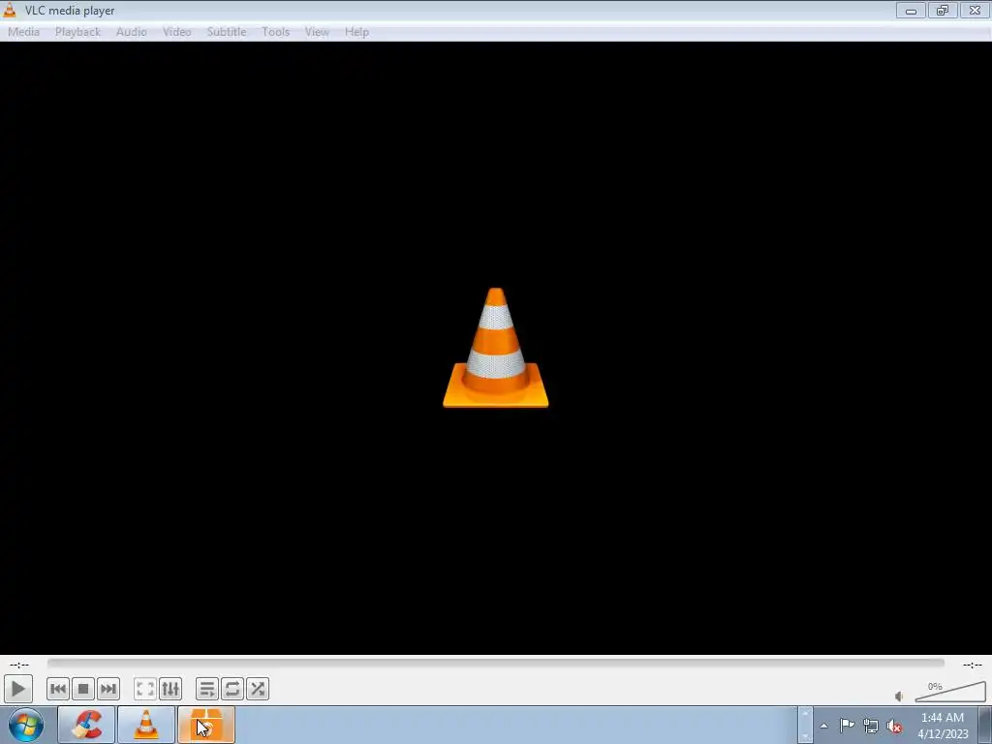Open the orange box app on taskbar

pos(205,725)
